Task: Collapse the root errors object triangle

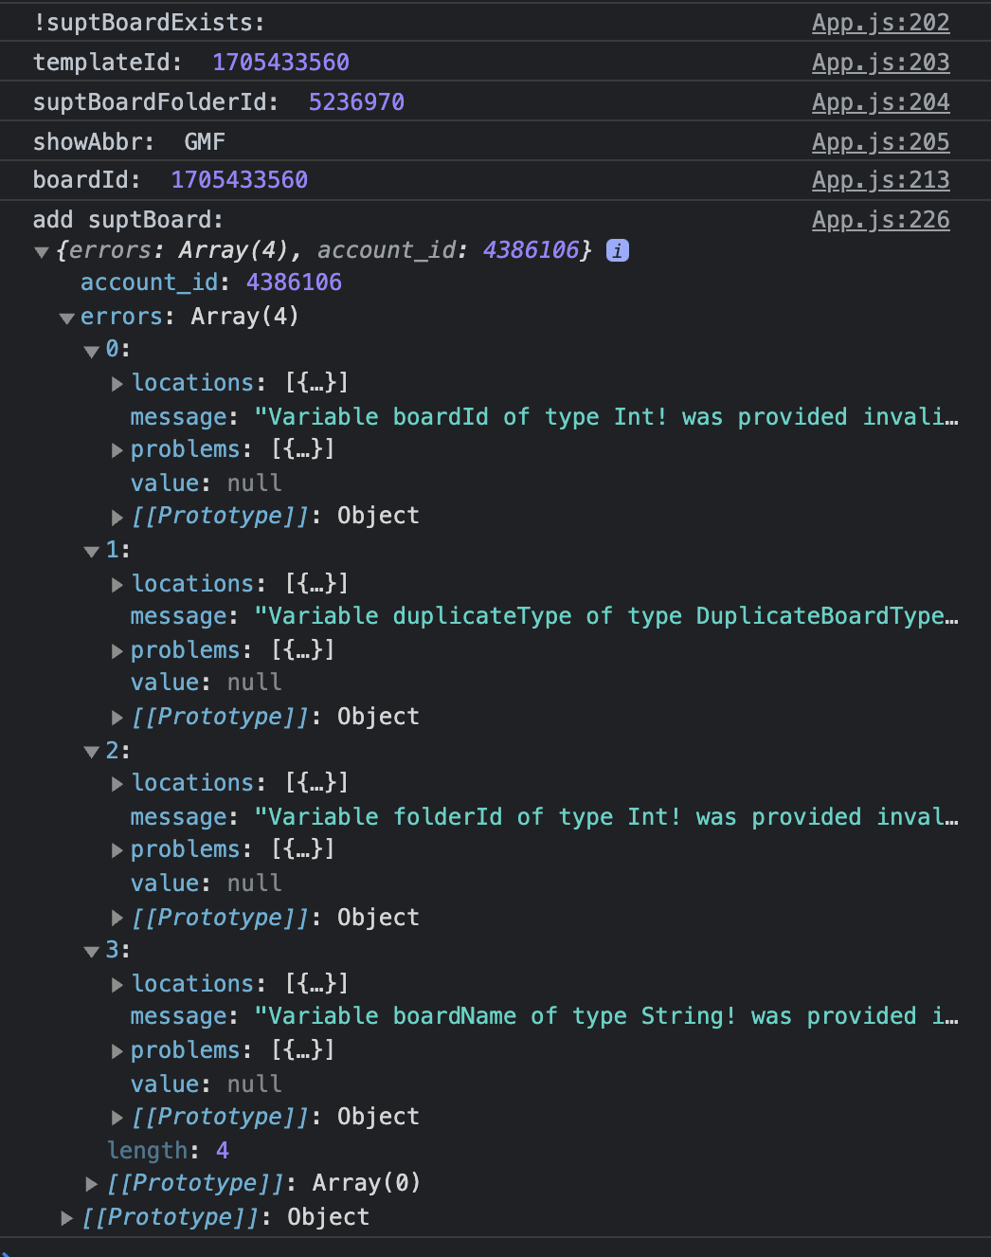Action: (x=41, y=252)
